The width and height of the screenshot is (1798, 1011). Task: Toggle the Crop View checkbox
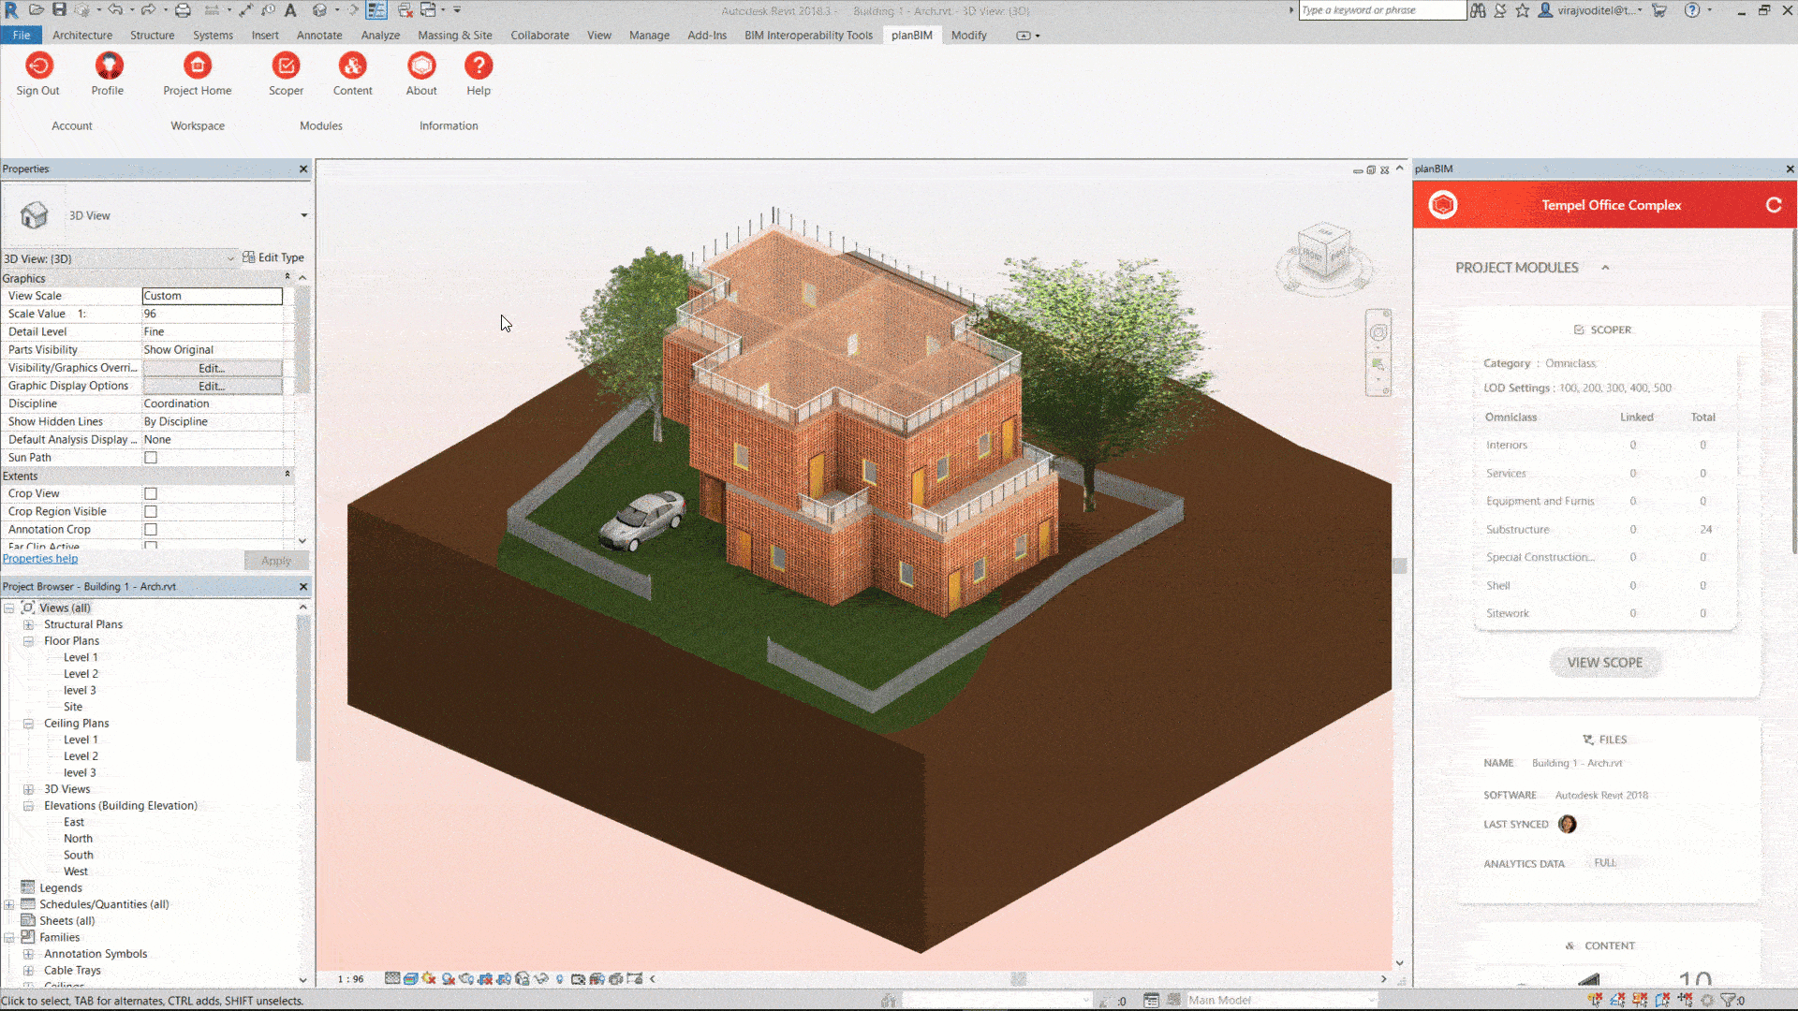pos(151,493)
